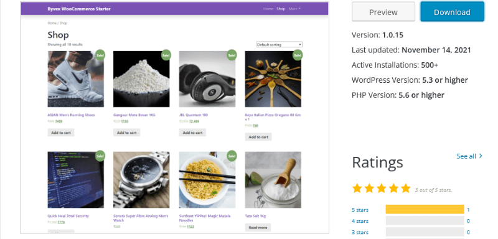Add Gangaur Mota Besan to cart
The image size is (498, 239).
[x=127, y=133]
